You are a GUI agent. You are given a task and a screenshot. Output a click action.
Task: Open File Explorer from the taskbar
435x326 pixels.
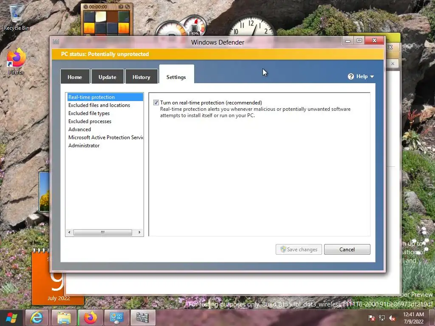click(x=64, y=318)
